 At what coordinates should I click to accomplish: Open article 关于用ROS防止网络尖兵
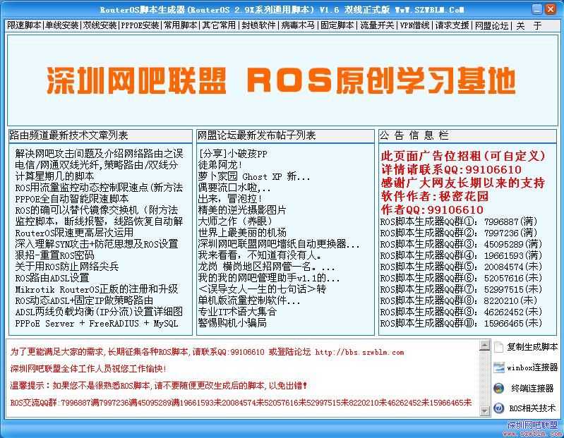click(x=67, y=267)
